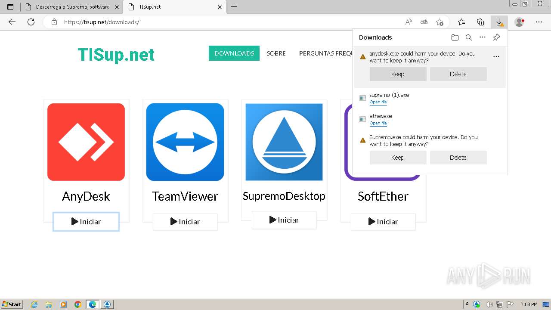
Task: Select the TISup.net tab
Action: click(x=175, y=7)
